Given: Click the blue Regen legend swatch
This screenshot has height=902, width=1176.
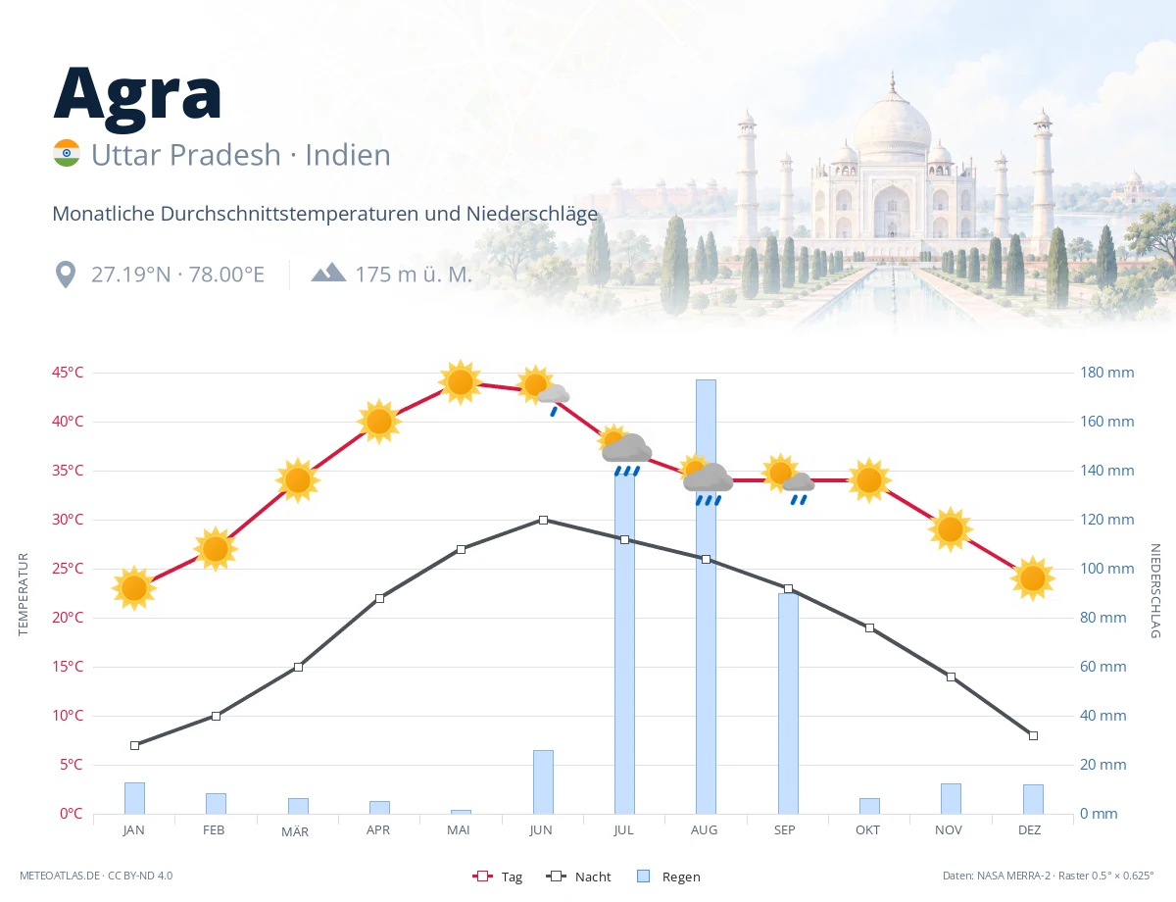Looking at the screenshot, I should coord(643,877).
